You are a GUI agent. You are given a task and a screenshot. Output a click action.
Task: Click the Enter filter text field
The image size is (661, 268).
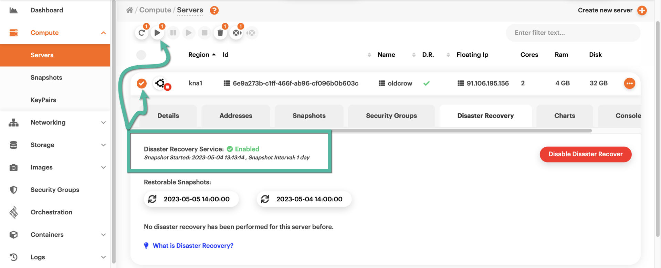(573, 33)
